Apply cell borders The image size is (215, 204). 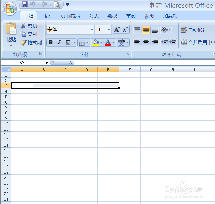82,43
